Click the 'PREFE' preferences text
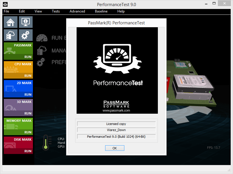This screenshot has height=174, width=233. 59,62
